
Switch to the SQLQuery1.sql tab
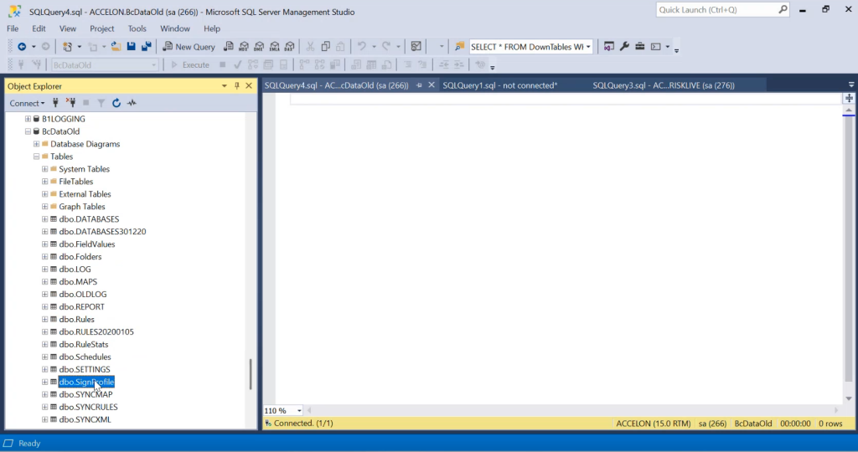(x=500, y=85)
